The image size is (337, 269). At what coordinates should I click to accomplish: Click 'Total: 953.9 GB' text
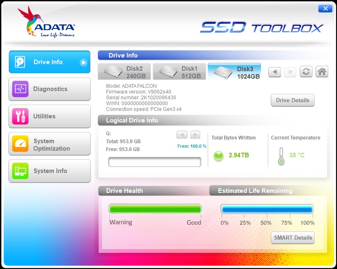pyautogui.click(x=124, y=142)
